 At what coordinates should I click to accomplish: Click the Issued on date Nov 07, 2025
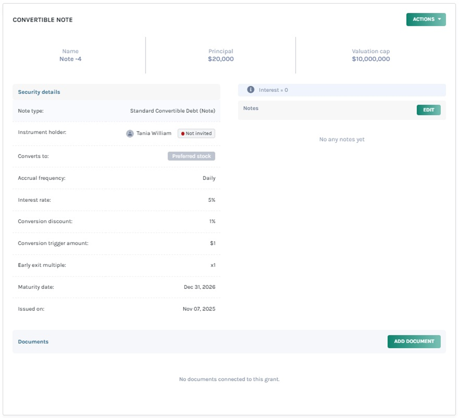coord(199,309)
